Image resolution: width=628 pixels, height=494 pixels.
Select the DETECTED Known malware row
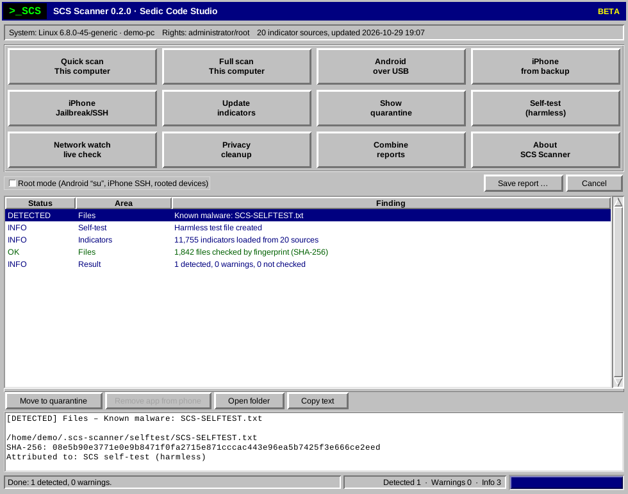point(308,216)
